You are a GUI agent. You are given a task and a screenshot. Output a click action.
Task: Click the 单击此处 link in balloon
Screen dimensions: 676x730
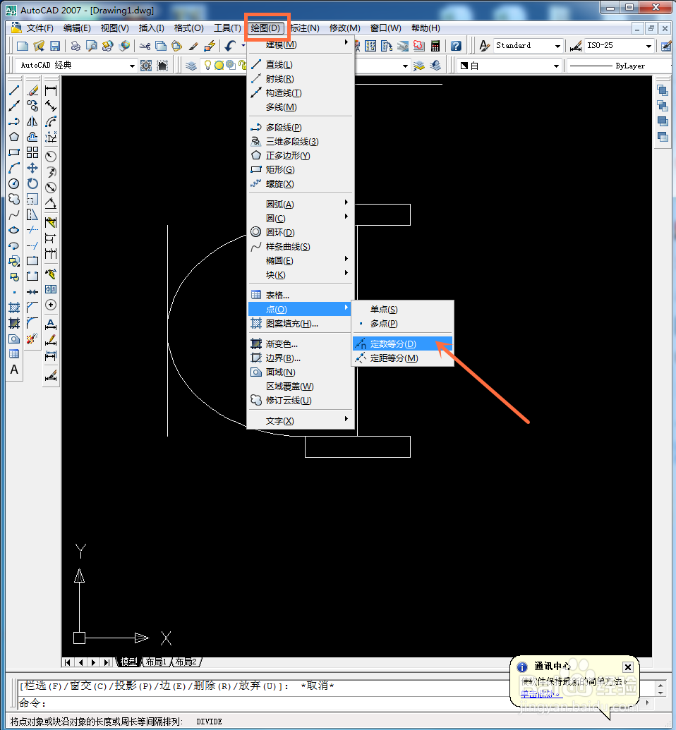point(541,694)
